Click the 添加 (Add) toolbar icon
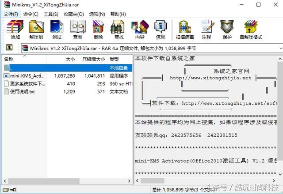This screenshot has width=283, height=194. [x=15, y=26]
